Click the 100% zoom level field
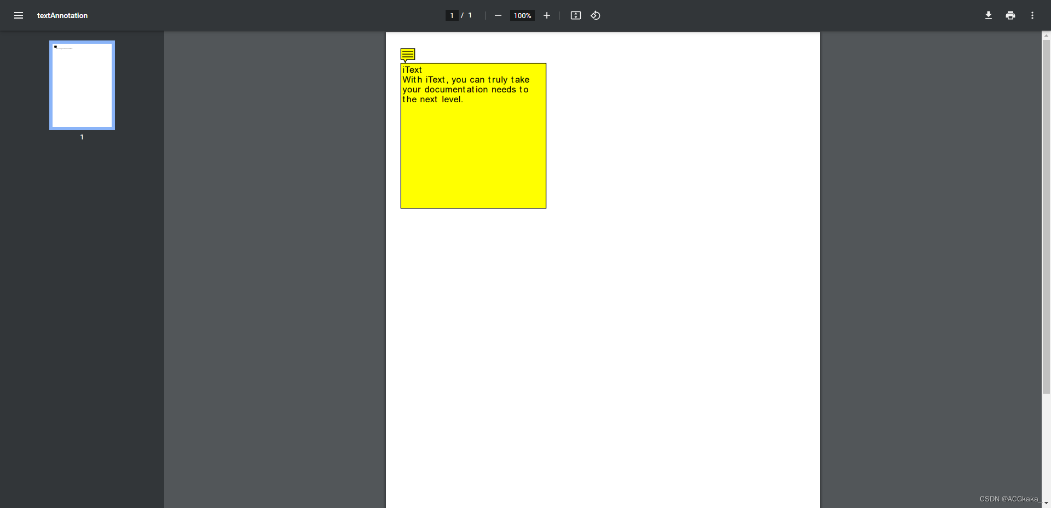Viewport: 1051px width, 508px height. (x=522, y=15)
